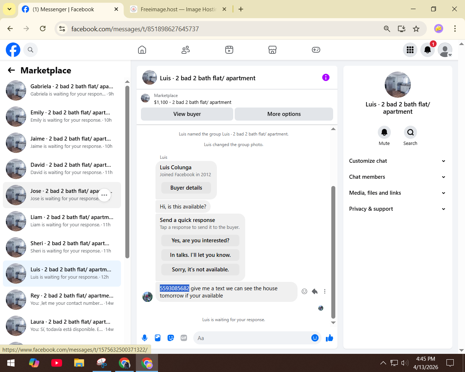Click the message input field 'Aa'
Image resolution: width=465 pixels, height=372 pixels.
pyautogui.click(x=252, y=338)
